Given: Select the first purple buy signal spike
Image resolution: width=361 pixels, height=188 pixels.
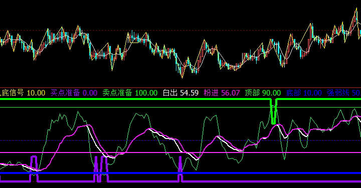Looking at the screenshot, I should click(34, 168).
